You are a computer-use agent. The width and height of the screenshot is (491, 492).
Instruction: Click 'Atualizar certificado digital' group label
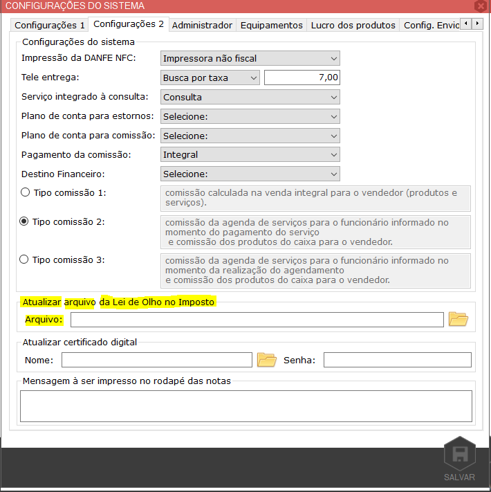coord(80,342)
